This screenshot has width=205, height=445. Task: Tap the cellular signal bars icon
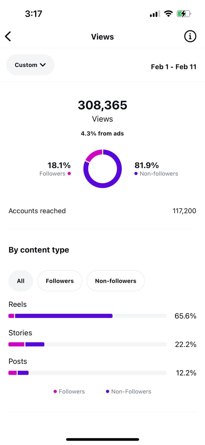[155, 14]
